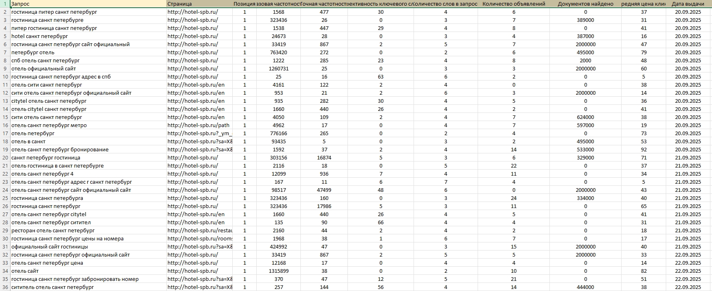712x291 pixels.
Task: Click the exact frequency cell 47499
Action: (324, 190)
